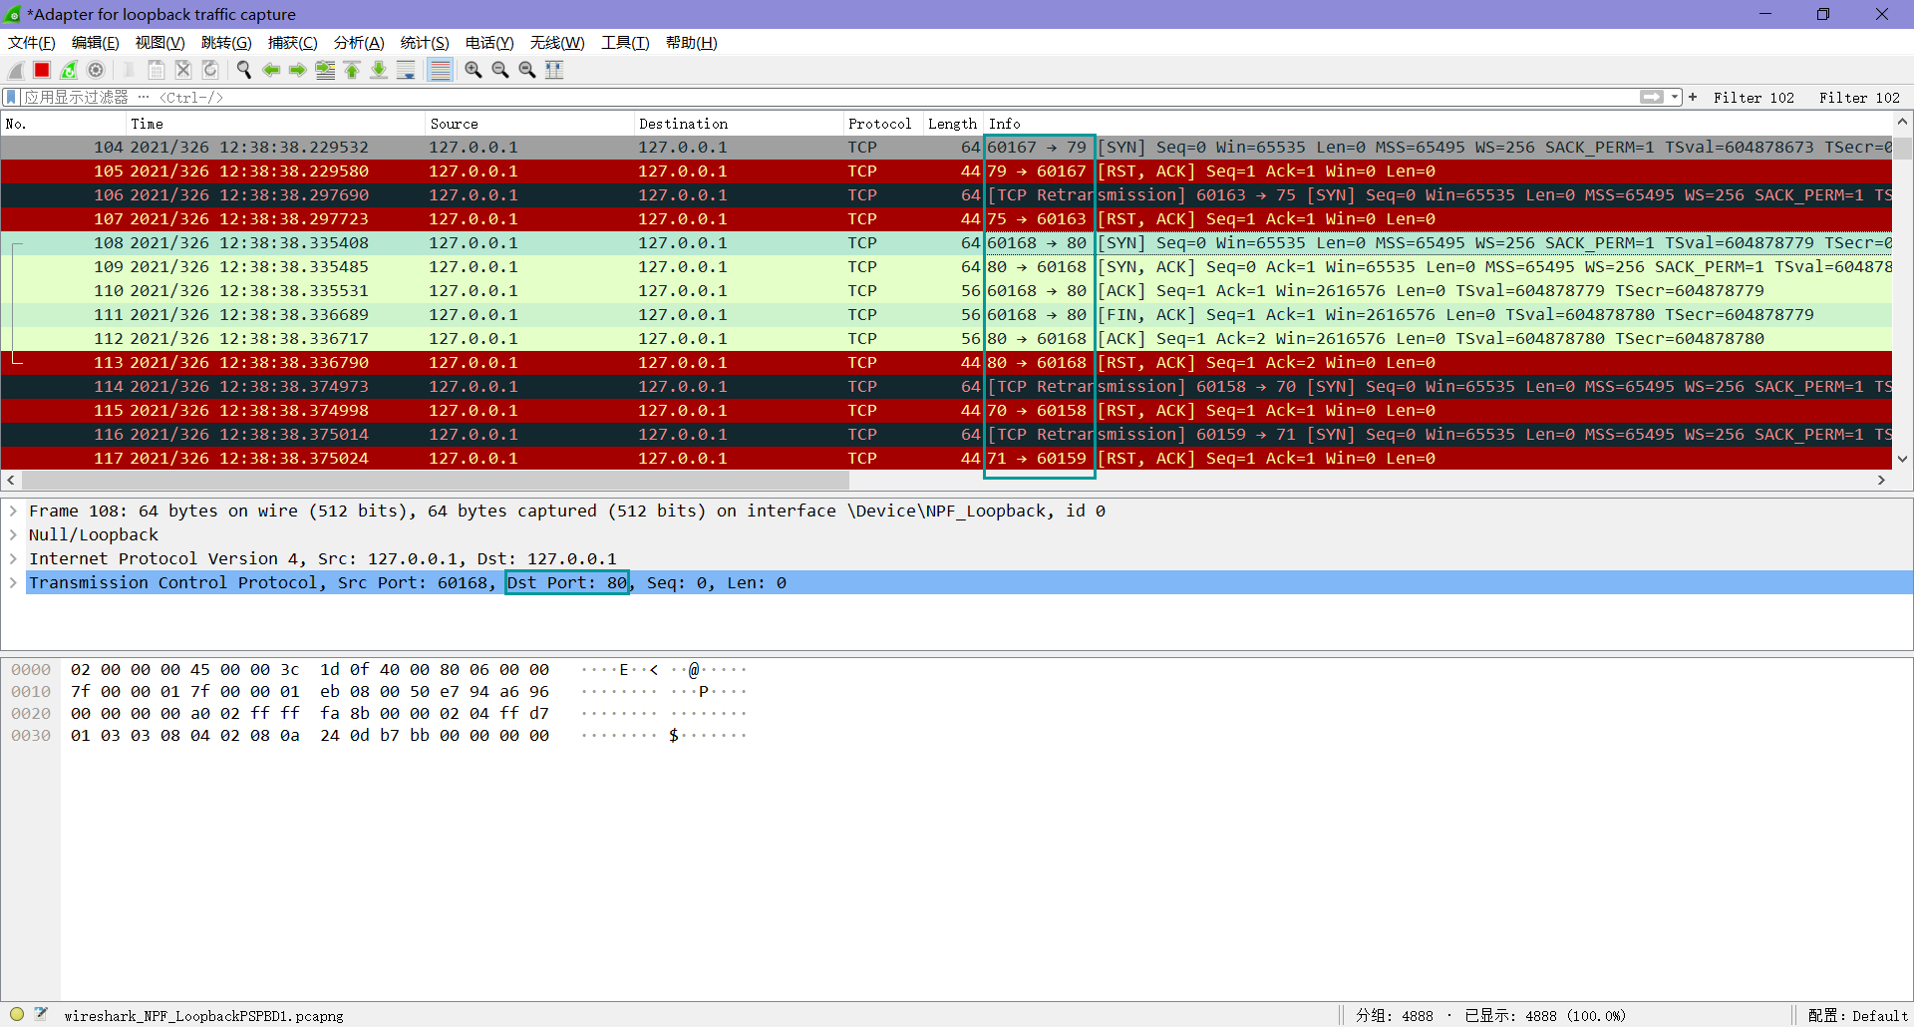
Task: Toggle packet list colorization
Action: pyautogui.click(x=440, y=70)
